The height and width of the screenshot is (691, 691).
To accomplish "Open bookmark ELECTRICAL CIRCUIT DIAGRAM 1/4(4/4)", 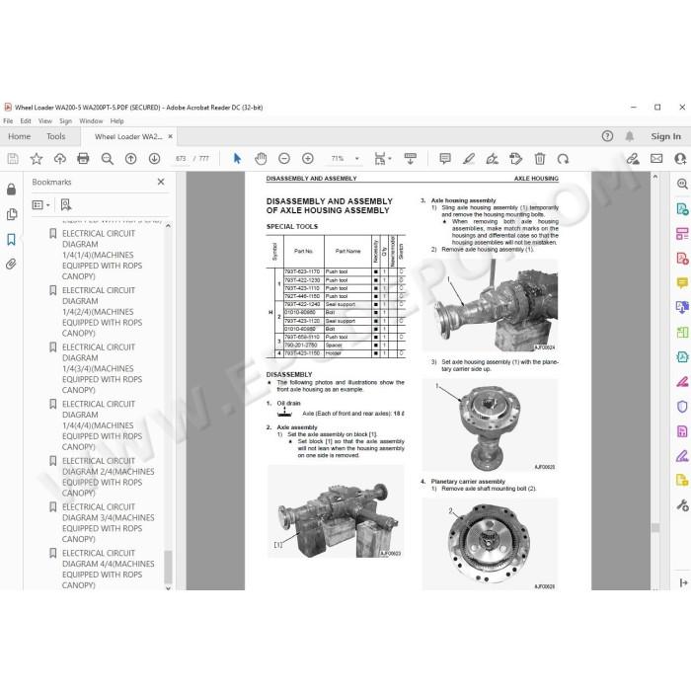I will click(103, 425).
